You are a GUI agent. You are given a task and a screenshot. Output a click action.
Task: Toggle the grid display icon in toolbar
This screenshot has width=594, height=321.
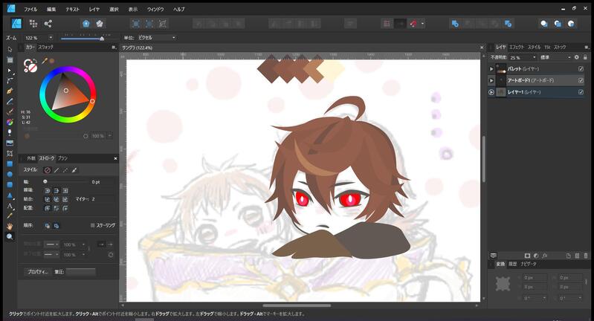[x=387, y=24]
